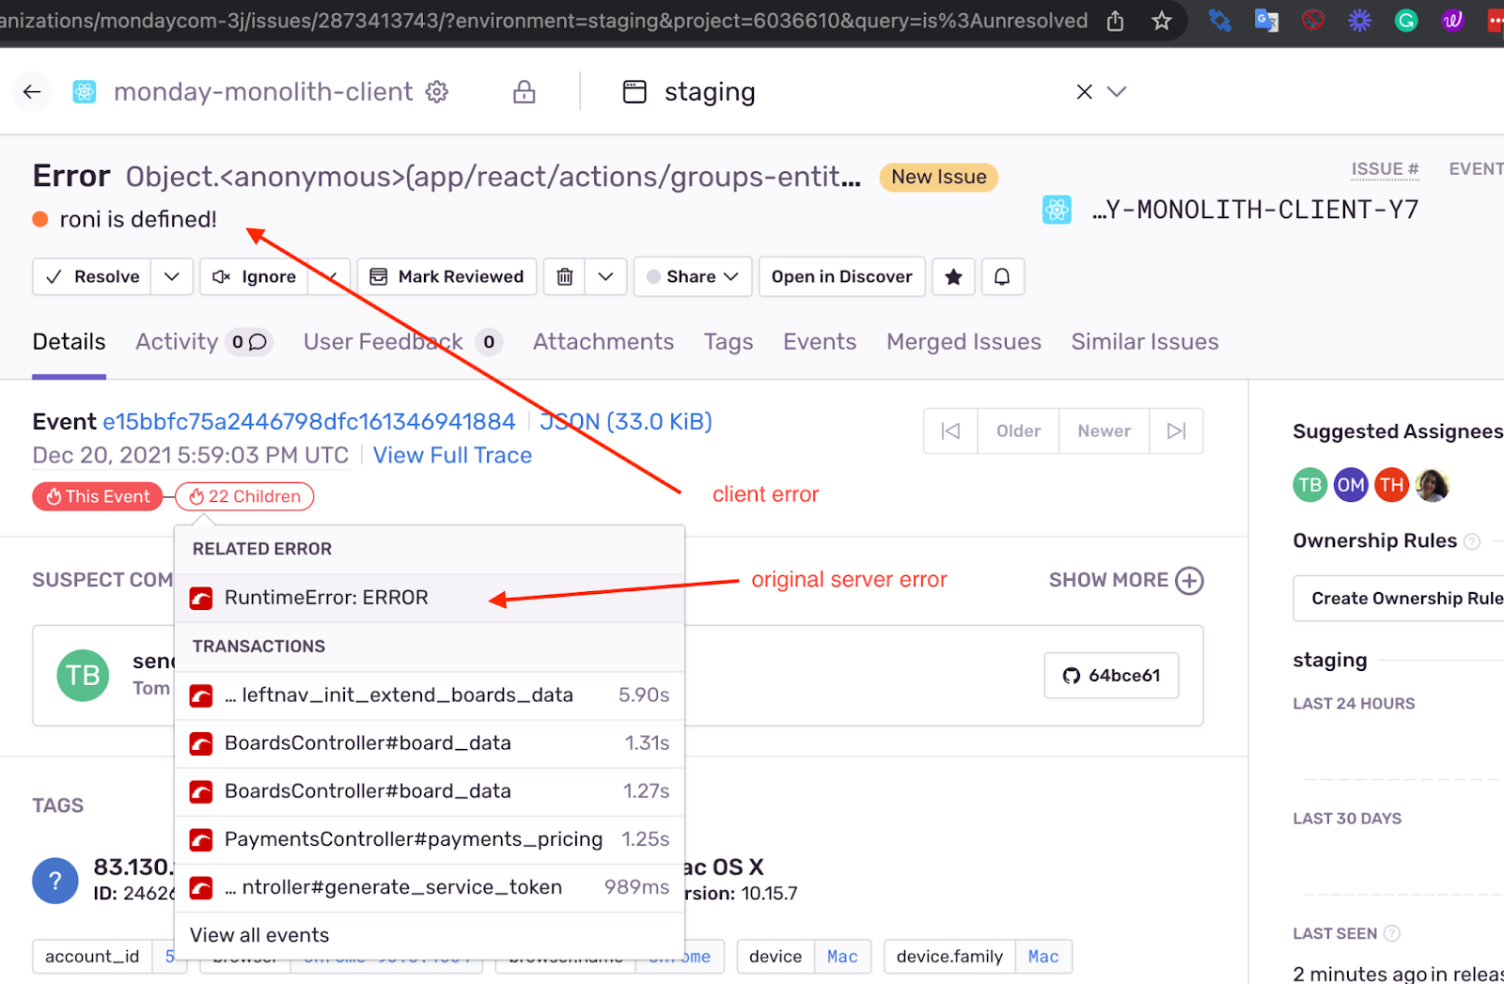Mark the issue as Reviewed

coord(446,276)
